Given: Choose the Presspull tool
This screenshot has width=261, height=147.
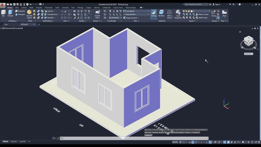Looking at the screenshot, I should [20, 14].
